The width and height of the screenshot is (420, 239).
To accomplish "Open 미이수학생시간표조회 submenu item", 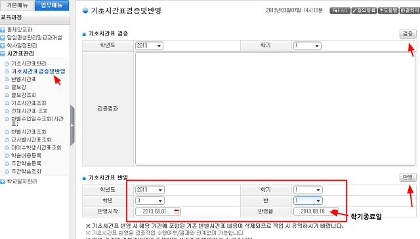I will [36, 147].
